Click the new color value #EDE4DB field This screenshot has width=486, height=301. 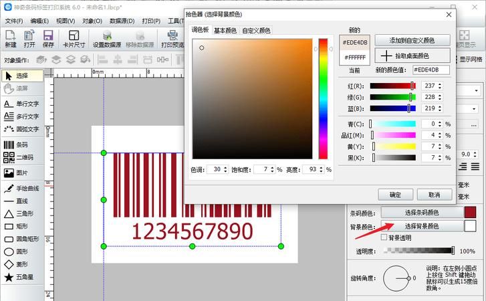click(x=431, y=70)
